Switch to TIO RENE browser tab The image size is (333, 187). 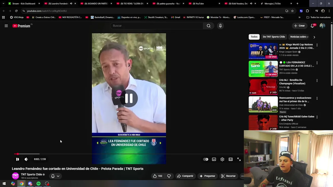pyautogui.click(x=132, y=3)
